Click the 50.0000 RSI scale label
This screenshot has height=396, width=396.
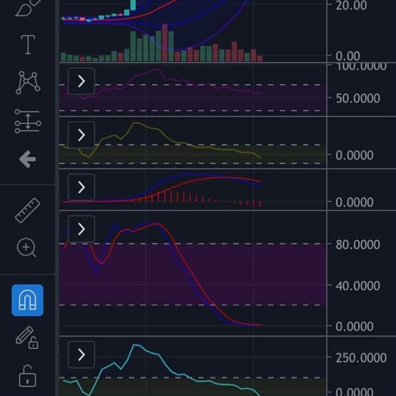(x=358, y=98)
